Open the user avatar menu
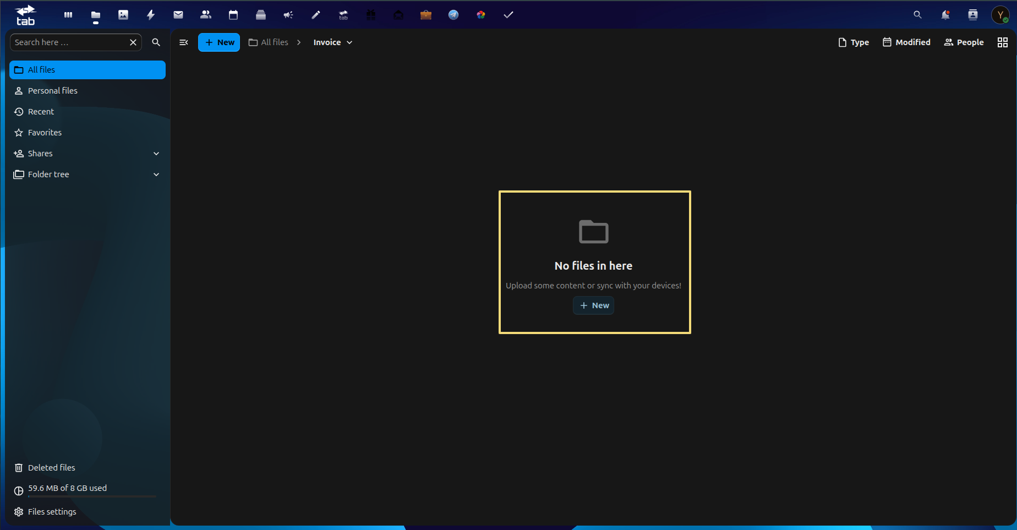 tap(1000, 15)
